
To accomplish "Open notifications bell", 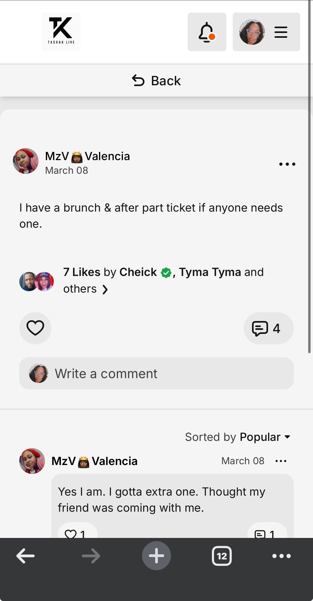I will point(207,32).
